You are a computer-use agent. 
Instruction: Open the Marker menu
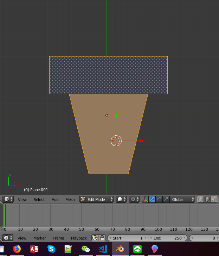click(x=40, y=238)
